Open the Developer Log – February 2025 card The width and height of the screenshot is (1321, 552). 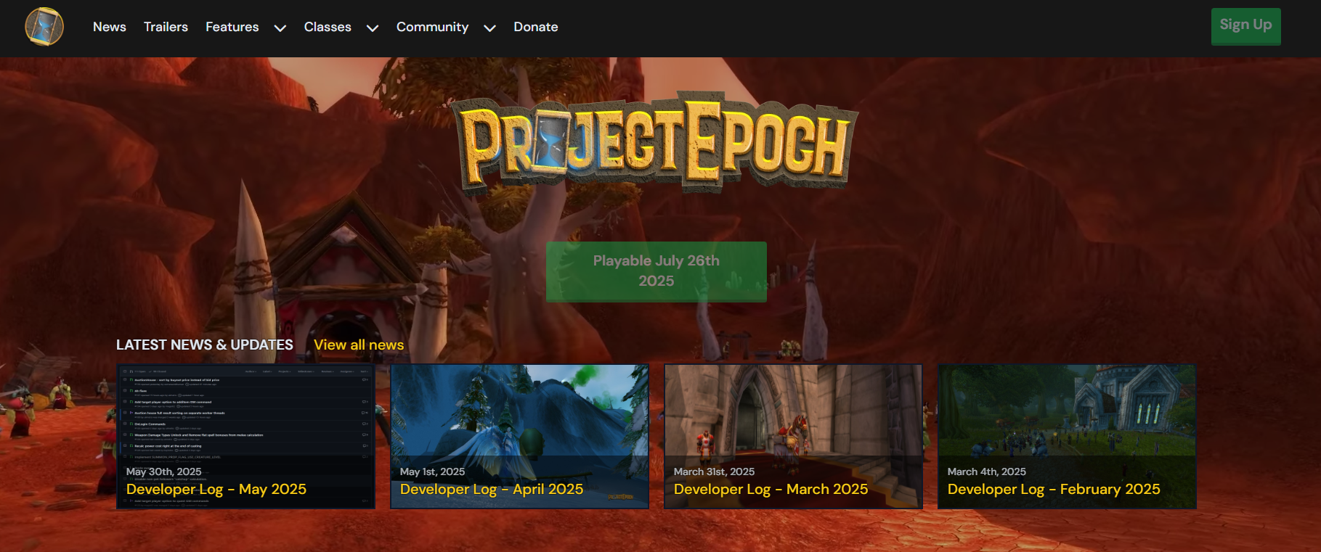[x=1067, y=437]
